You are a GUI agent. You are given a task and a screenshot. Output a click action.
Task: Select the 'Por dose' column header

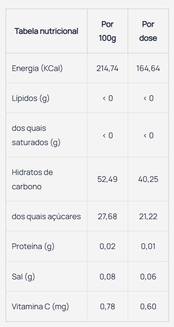pos(148,31)
